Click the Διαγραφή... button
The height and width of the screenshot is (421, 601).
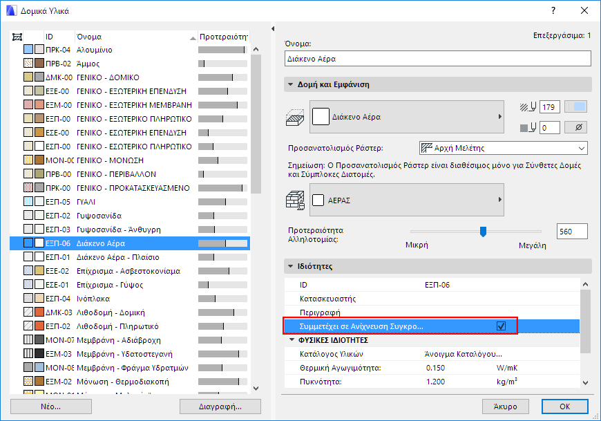pyautogui.click(x=220, y=406)
